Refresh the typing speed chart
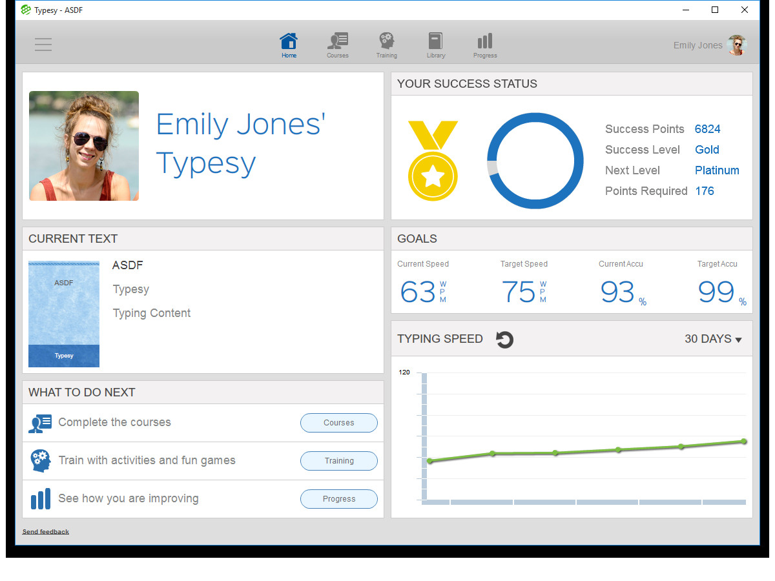The height and width of the screenshot is (581, 775). tap(504, 339)
